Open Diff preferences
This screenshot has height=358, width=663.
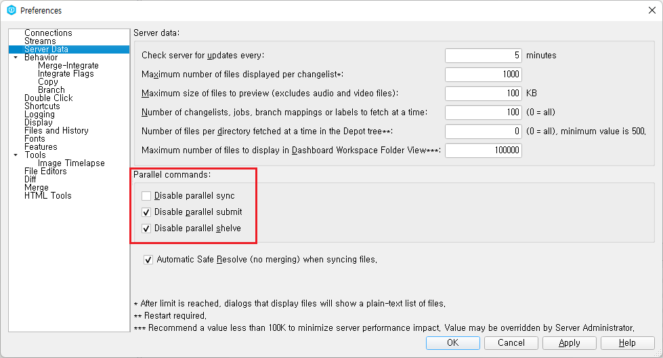click(x=30, y=180)
